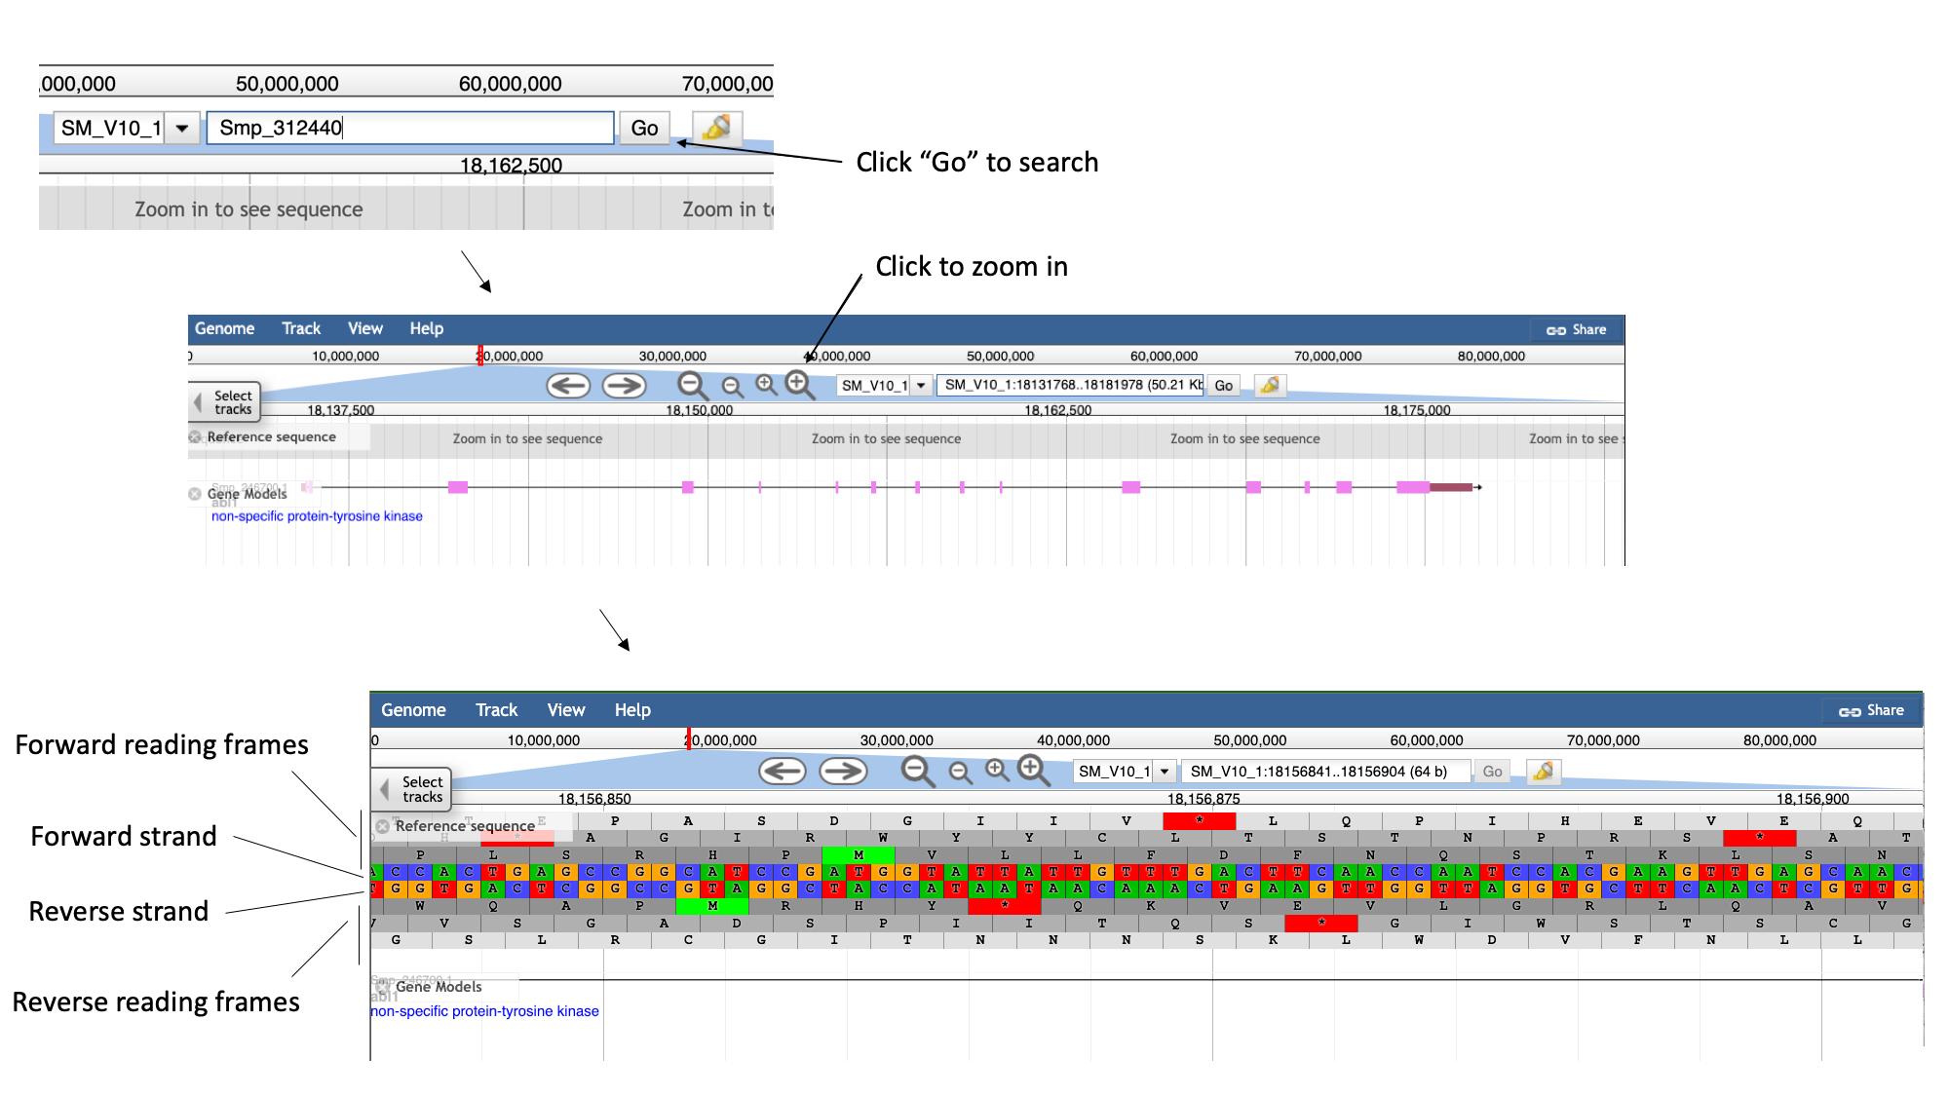This screenshot has height=1096, width=1949.
Task: Click red position marker on 50.21 Kb overview ruler
Action: click(479, 356)
